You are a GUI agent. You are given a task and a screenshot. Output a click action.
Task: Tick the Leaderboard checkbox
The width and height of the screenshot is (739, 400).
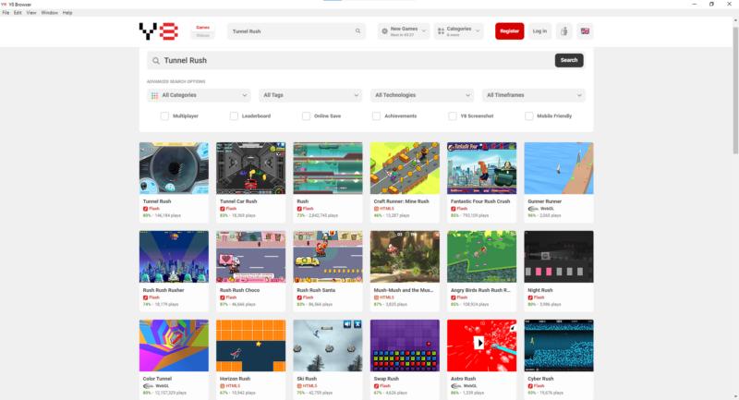[234, 115]
